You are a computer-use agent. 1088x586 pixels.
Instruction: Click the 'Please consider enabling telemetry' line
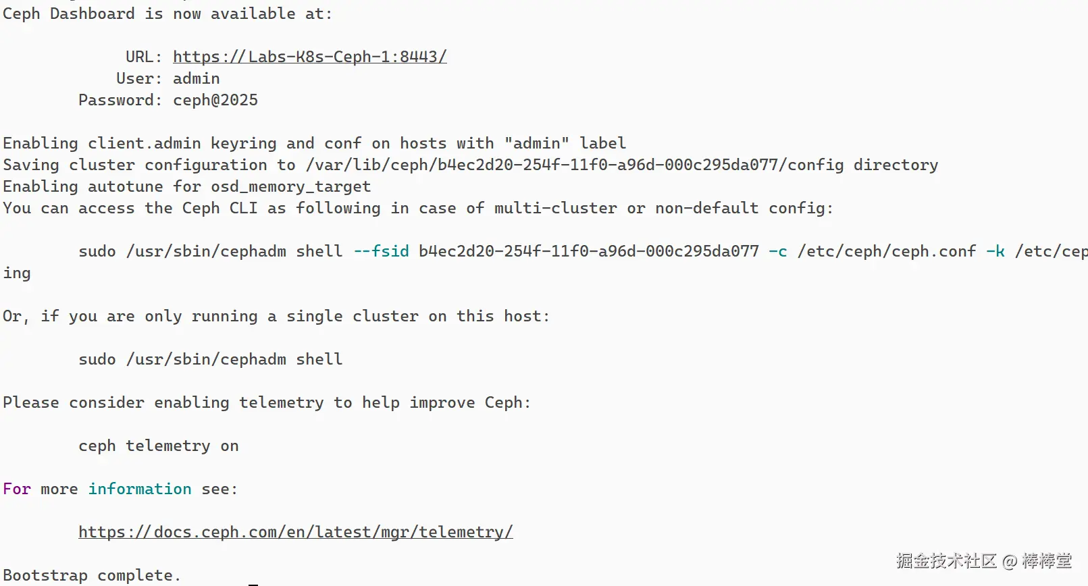tap(267, 402)
